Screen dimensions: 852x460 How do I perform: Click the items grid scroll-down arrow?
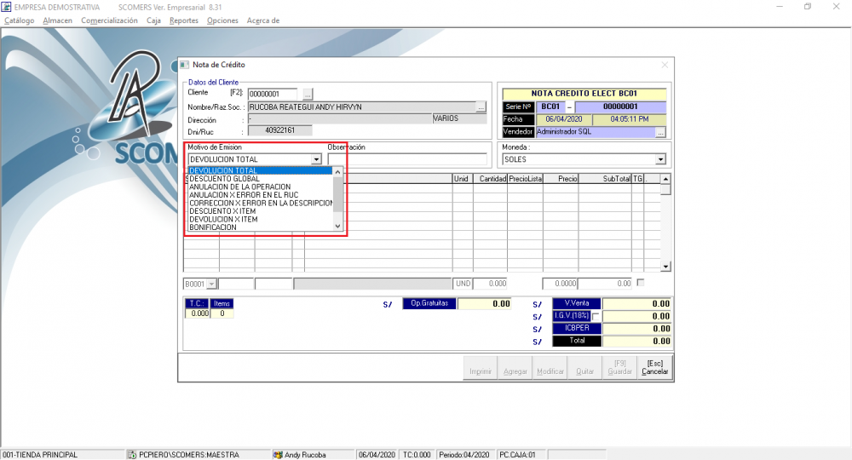[665, 267]
